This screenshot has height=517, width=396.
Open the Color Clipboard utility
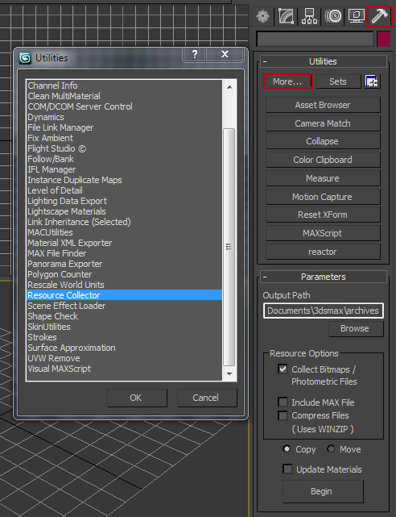point(323,160)
